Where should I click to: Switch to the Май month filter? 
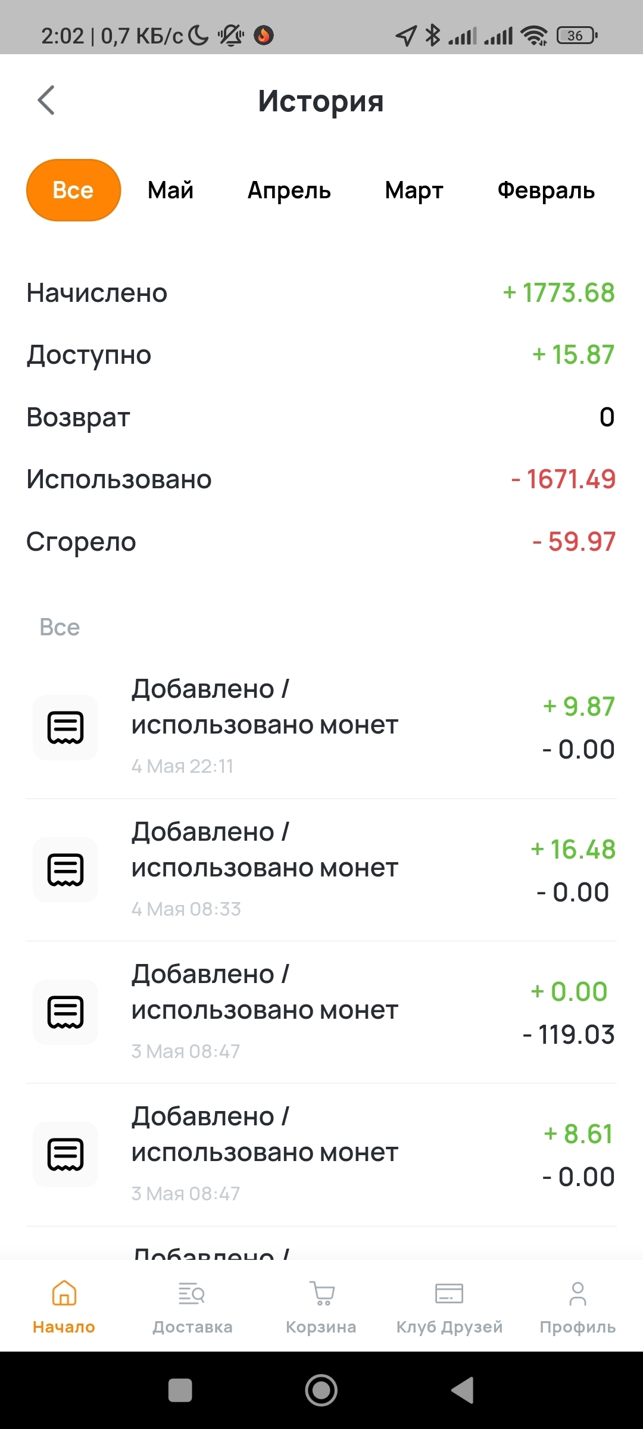coord(171,191)
